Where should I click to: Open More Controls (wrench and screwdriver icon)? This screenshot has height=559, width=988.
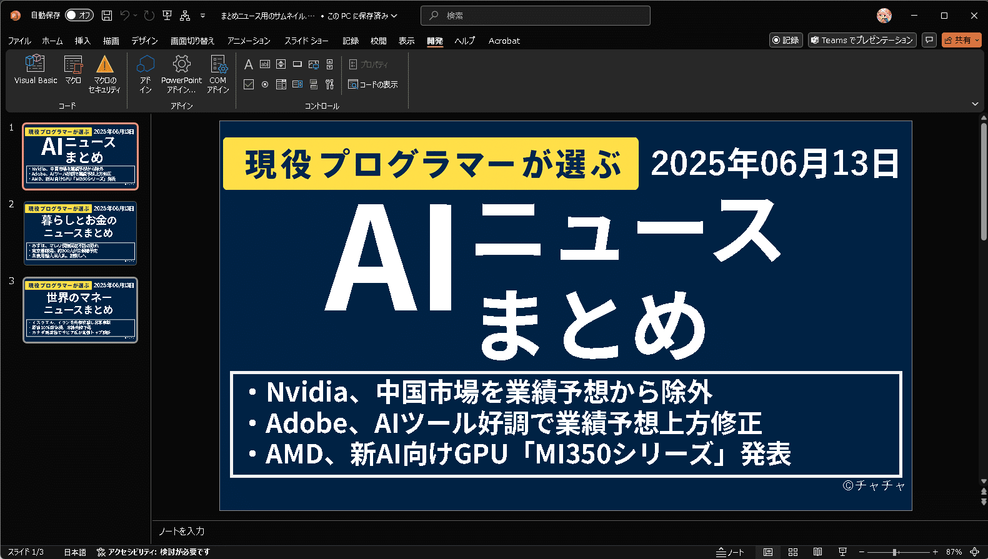point(329,84)
